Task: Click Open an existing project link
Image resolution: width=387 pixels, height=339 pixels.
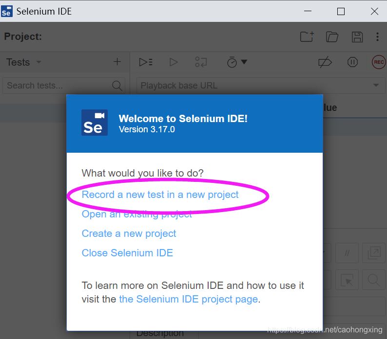Action: [137, 214]
